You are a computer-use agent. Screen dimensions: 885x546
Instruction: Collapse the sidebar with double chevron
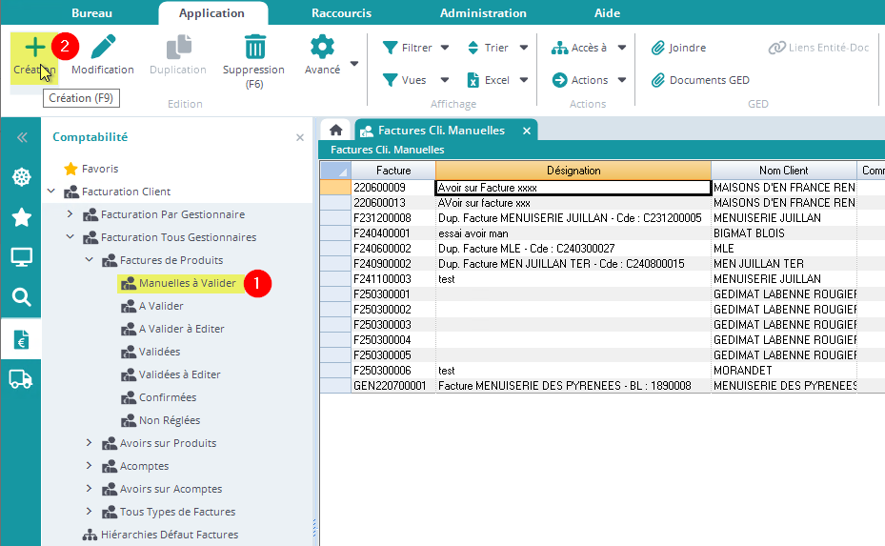point(21,137)
